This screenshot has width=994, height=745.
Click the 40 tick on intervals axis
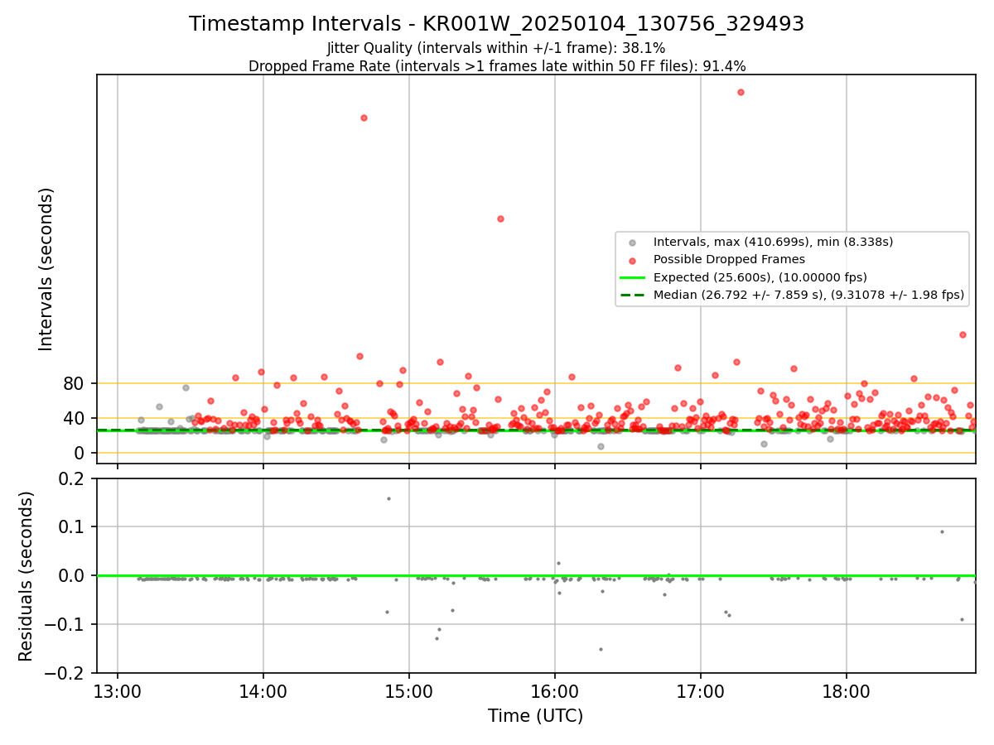[75, 418]
